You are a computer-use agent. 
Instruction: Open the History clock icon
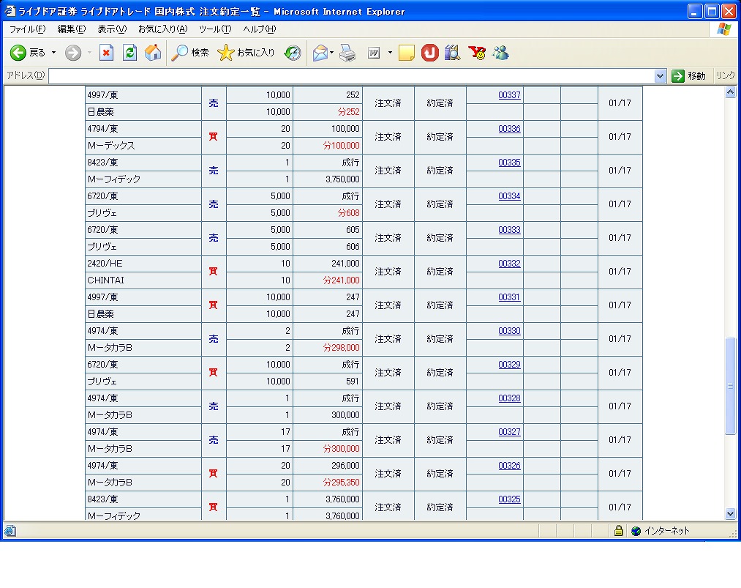click(293, 53)
